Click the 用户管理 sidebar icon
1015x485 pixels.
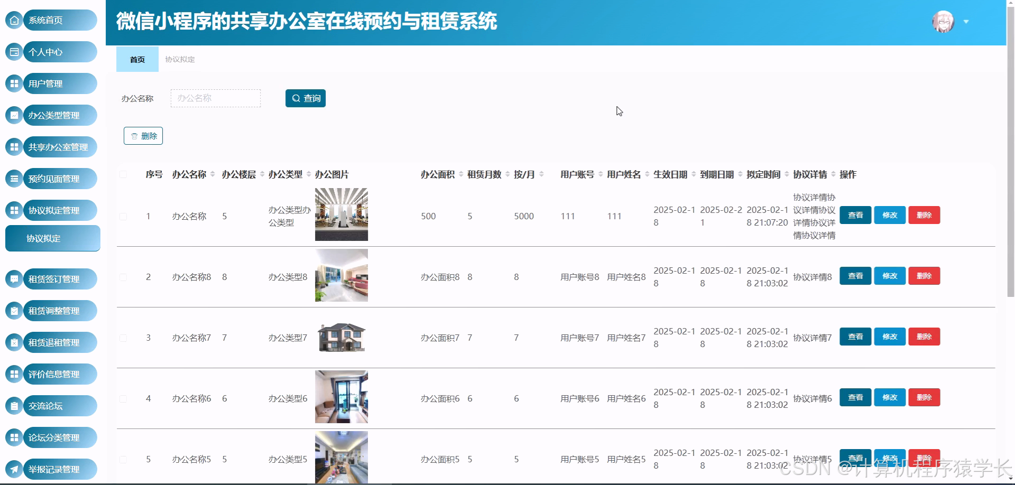[13, 83]
